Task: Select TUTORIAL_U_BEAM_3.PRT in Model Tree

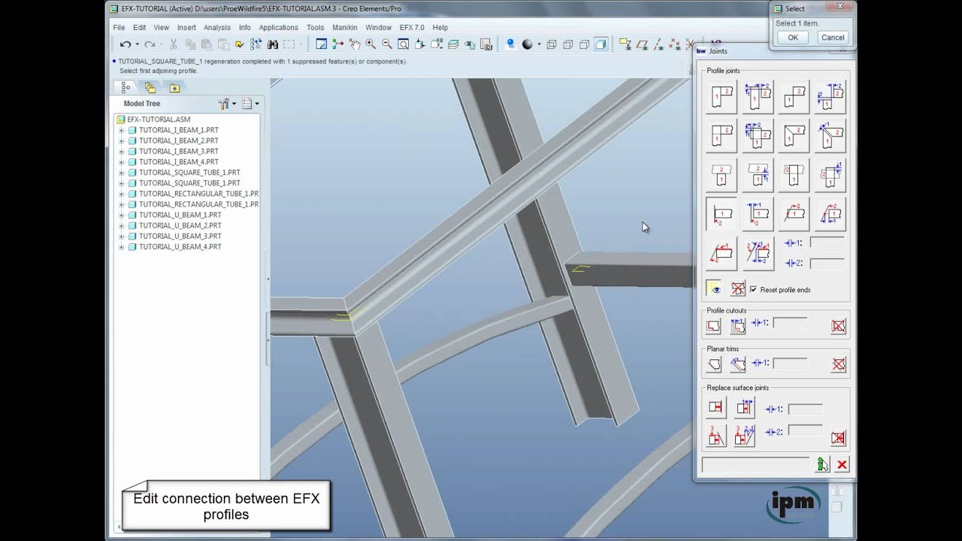Action: 180,236
